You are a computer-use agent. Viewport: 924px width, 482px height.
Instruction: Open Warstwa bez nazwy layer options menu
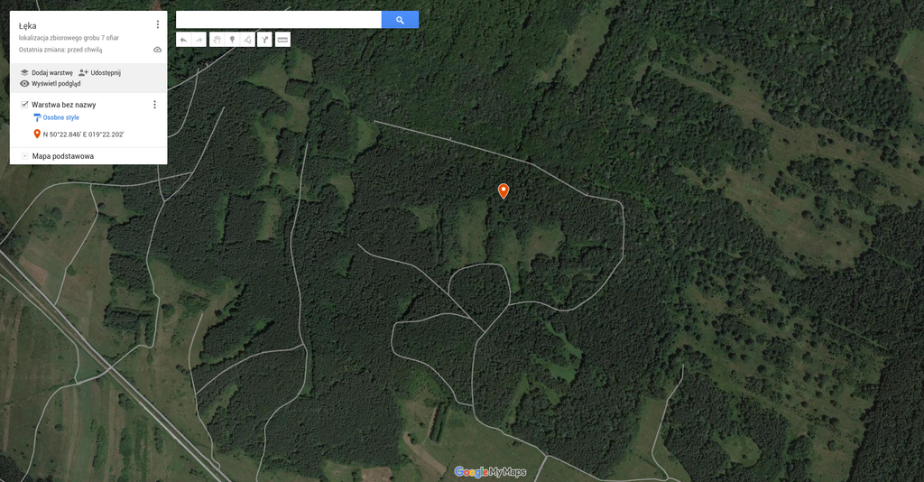[154, 105]
